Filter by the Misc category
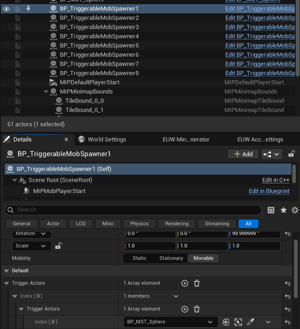300x329 pixels. click(108, 223)
